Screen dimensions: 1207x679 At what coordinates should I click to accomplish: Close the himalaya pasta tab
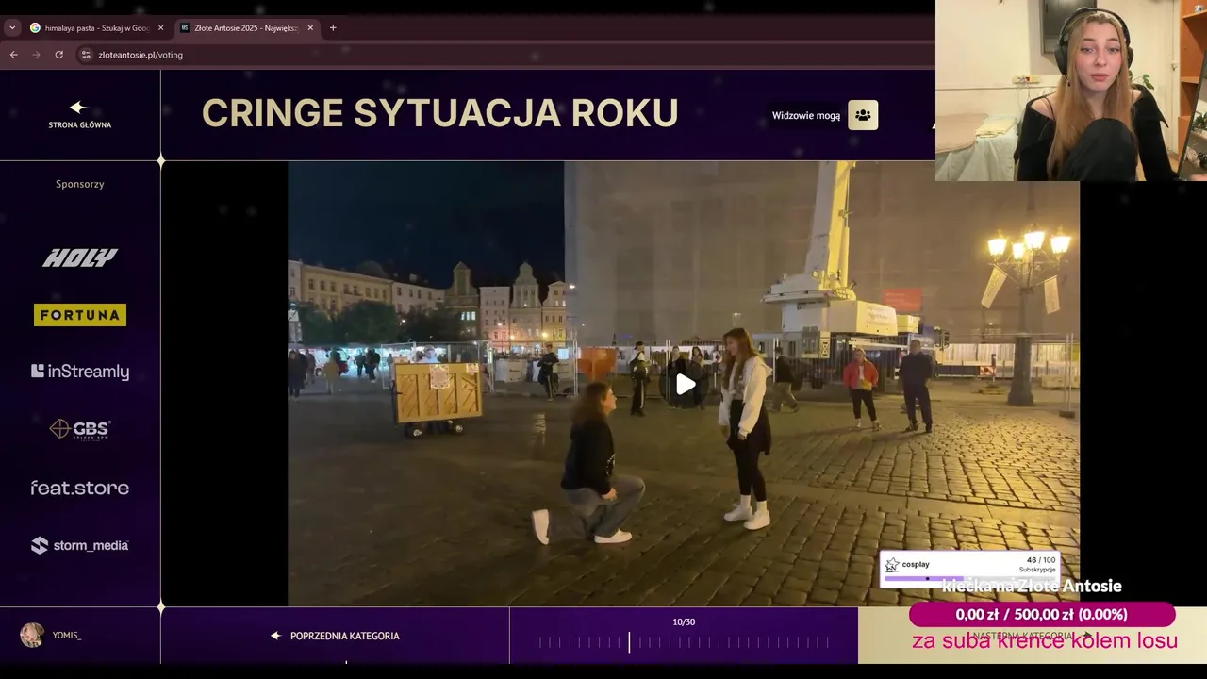pyautogui.click(x=160, y=27)
